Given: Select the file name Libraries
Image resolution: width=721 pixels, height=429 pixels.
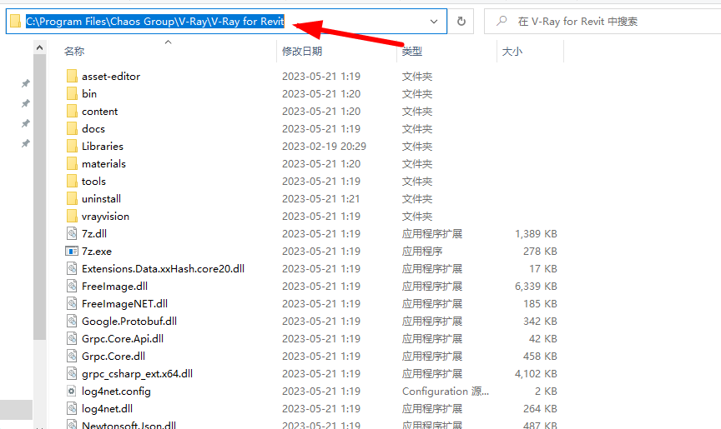Looking at the screenshot, I should 103,146.
